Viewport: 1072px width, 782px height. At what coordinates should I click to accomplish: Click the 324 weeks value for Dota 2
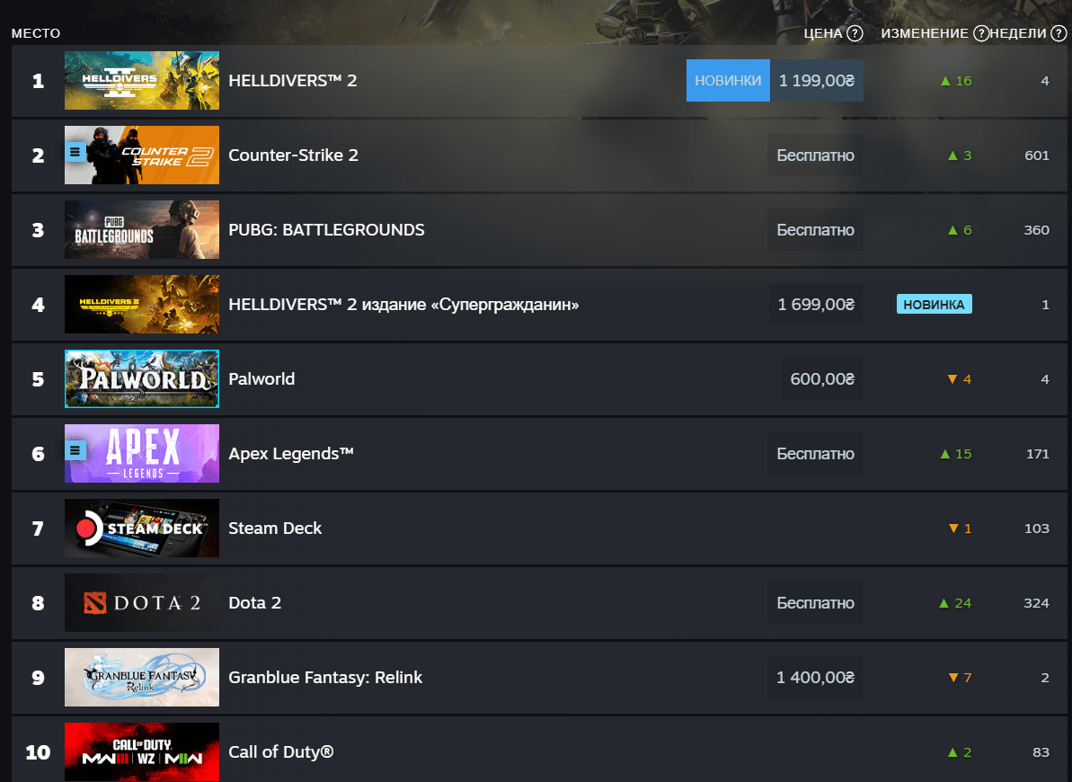point(1036,603)
